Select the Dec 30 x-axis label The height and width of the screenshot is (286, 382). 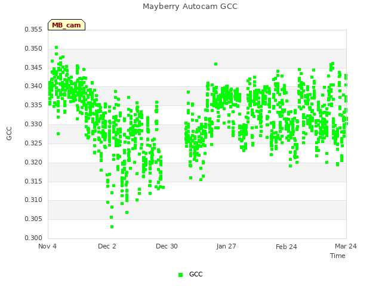[167, 246]
